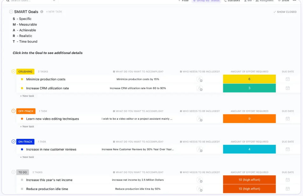Click green effort cell showing 3
Viewport: 303px width, 196px height.
click(249, 88)
